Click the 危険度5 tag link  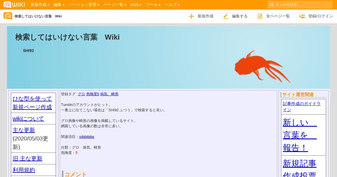click(x=93, y=94)
